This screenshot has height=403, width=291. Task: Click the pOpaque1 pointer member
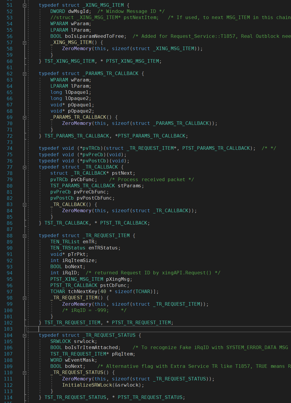tap(79, 105)
